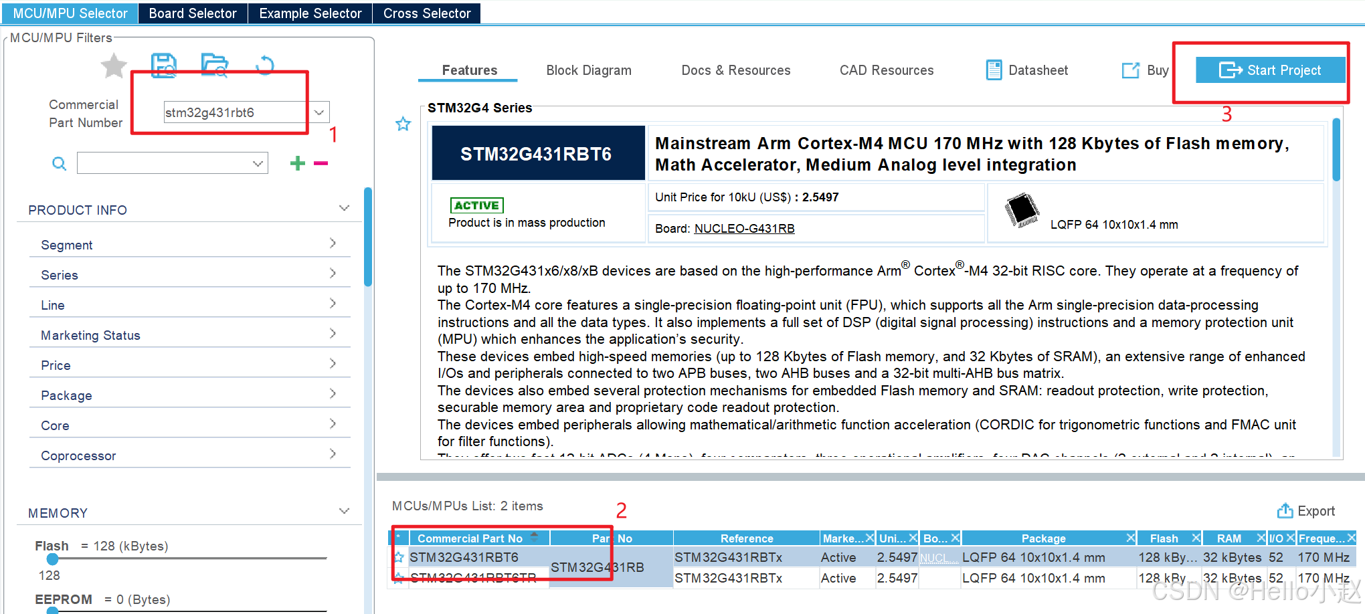Close the Uni... price column with its X
Image resolution: width=1365 pixels, height=614 pixels.
[913, 538]
